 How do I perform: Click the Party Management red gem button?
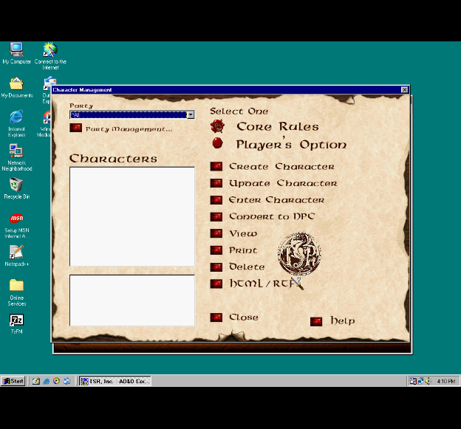[x=75, y=128]
